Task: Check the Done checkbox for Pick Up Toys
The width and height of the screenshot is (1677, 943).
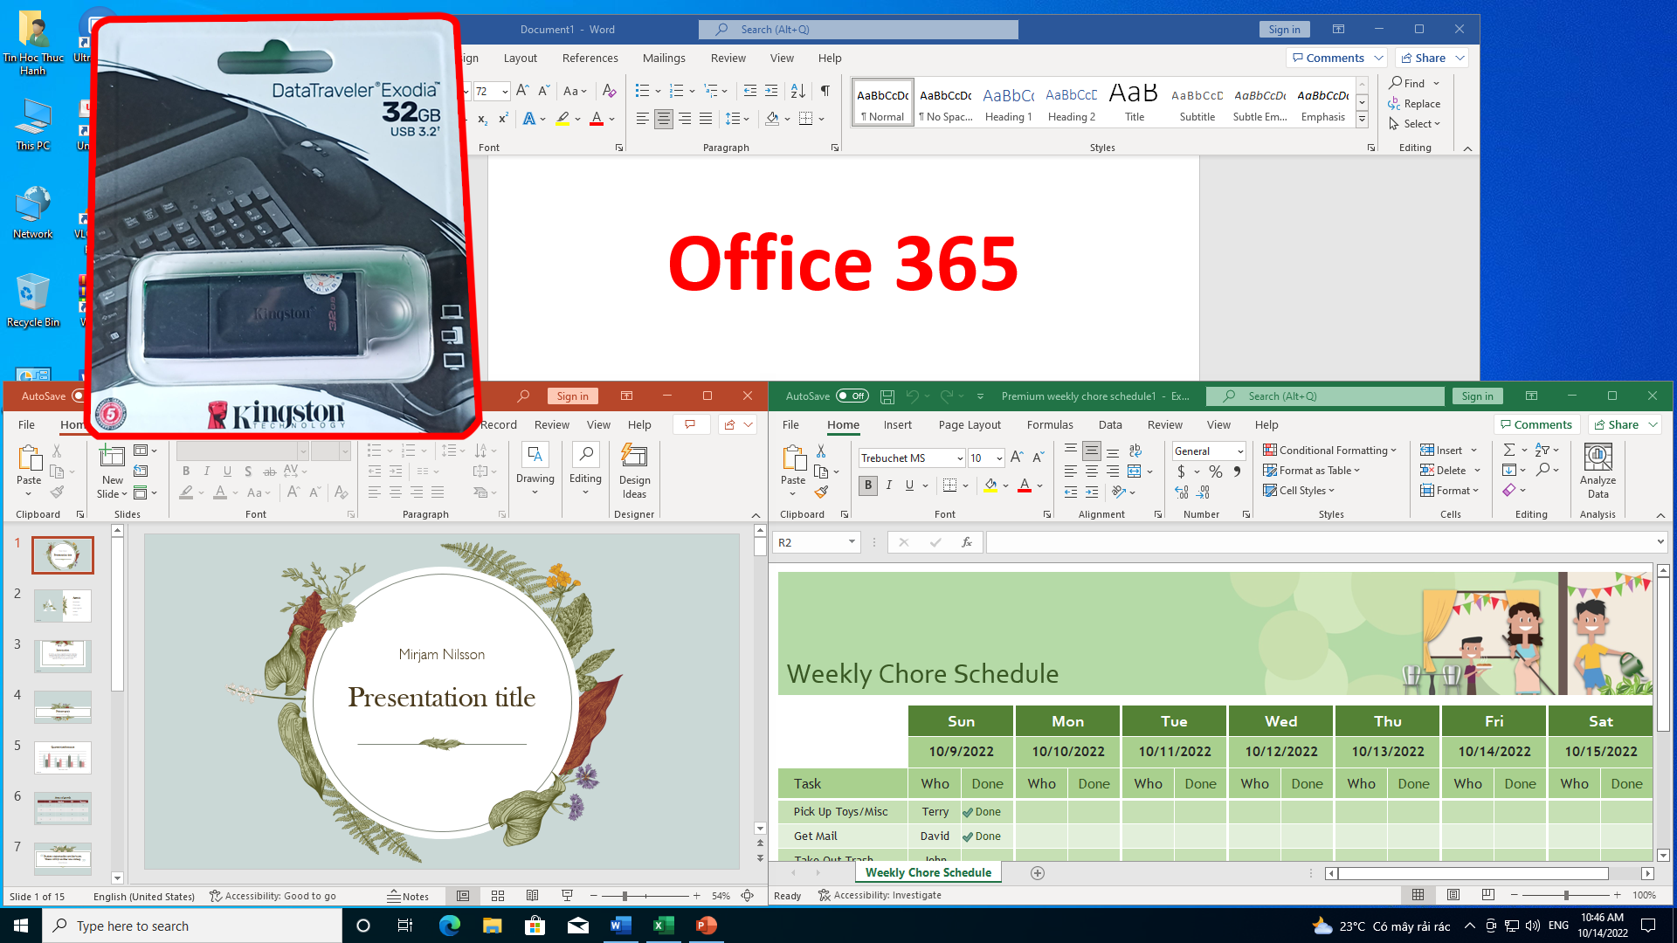Action: 968,812
